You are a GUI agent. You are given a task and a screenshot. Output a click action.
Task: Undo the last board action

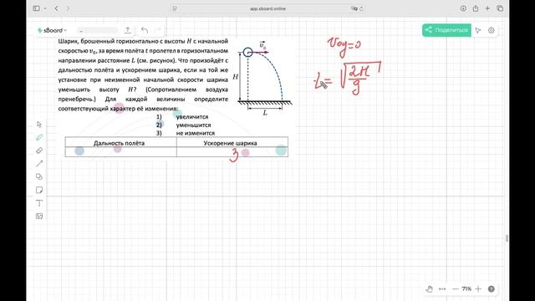145,30
